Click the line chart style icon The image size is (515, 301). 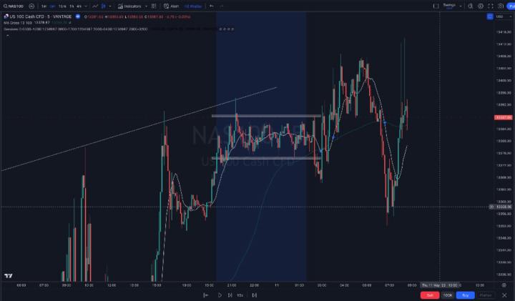pos(95,6)
